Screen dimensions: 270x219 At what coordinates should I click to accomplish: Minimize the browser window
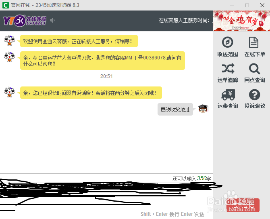click(x=232, y=5)
